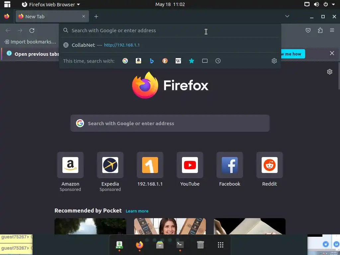340x255 pixels.
Task: Click Import bookmarks toolbar button
Action: pyautogui.click(x=30, y=42)
